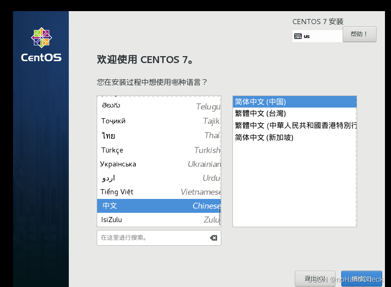Select Telugu in the language list

[159, 106]
